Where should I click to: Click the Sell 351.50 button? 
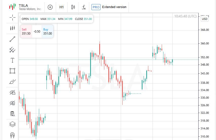pos(26,32)
